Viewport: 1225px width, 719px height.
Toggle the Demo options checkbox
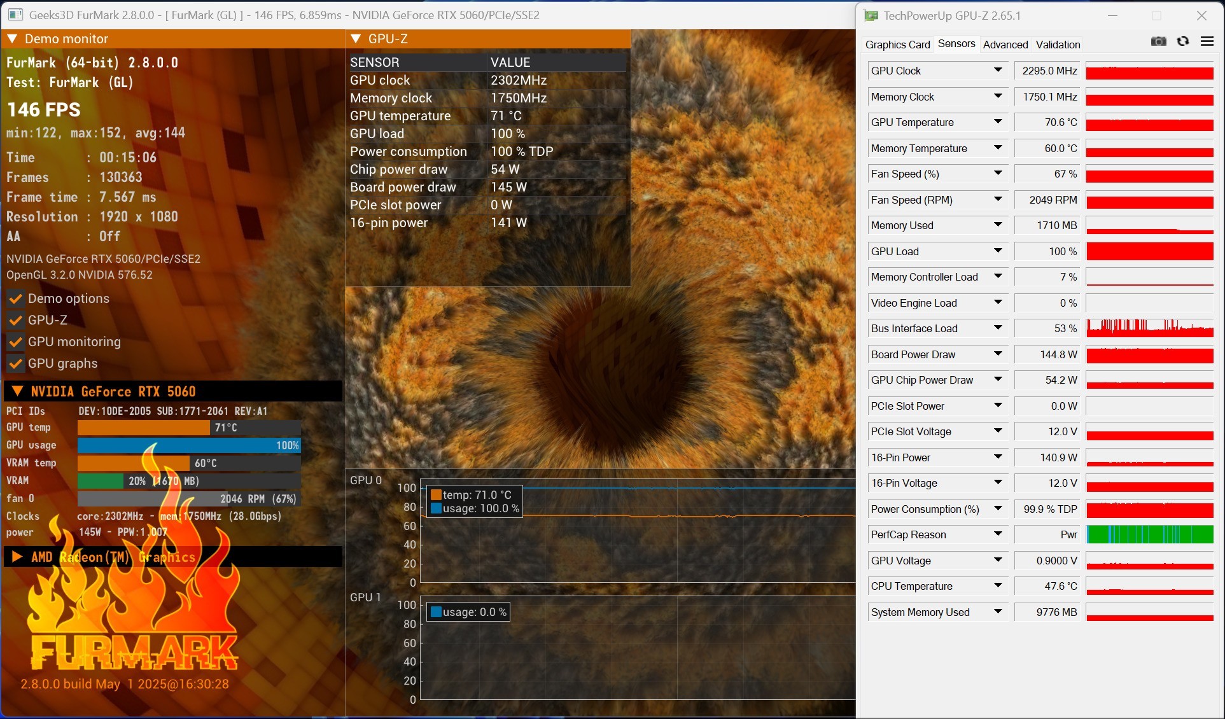(x=16, y=298)
